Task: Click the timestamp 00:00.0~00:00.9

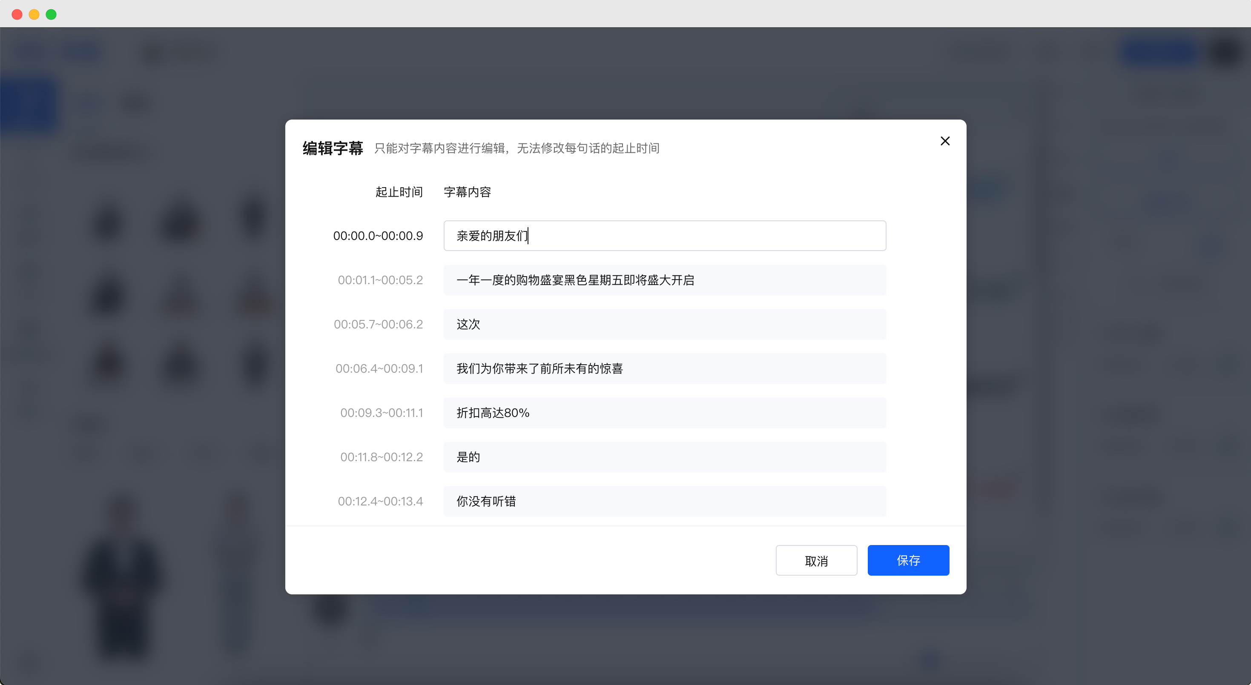Action: click(378, 236)
